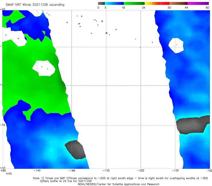The height and width of the screenshot is (186, 212).
Task: Click the white island gap inside the green region
Action: coord(44,68)
